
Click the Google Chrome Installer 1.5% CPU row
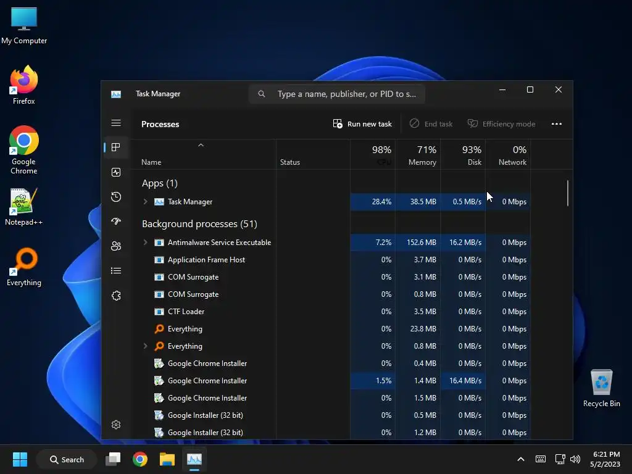click(331, 380)
